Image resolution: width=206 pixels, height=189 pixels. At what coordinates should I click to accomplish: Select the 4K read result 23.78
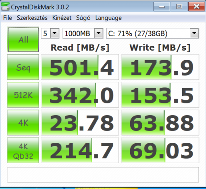click(x=80, y=123)
